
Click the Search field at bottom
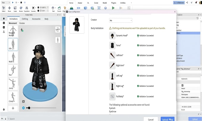coord(36,119)
